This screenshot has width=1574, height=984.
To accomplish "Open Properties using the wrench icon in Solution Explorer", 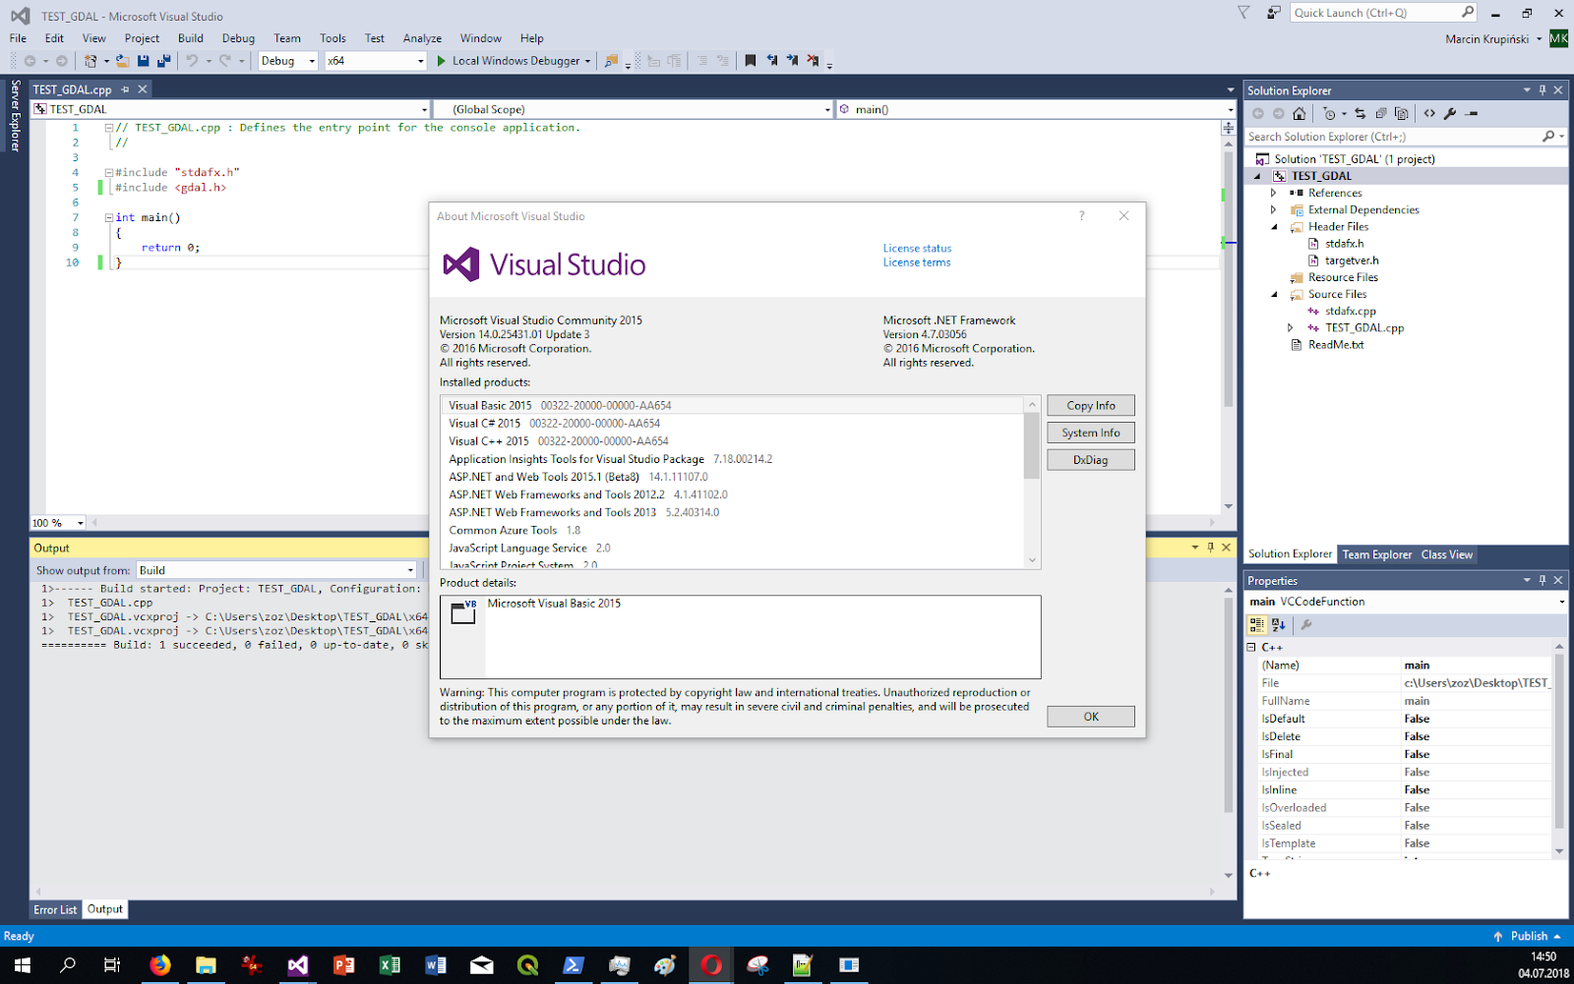I will [x=1450, y=113].
